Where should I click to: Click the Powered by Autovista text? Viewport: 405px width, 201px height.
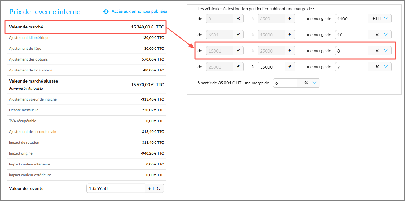pos(26,88)
